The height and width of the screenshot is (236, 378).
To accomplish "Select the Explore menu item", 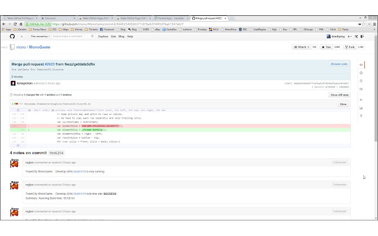I will coord(103,37).
